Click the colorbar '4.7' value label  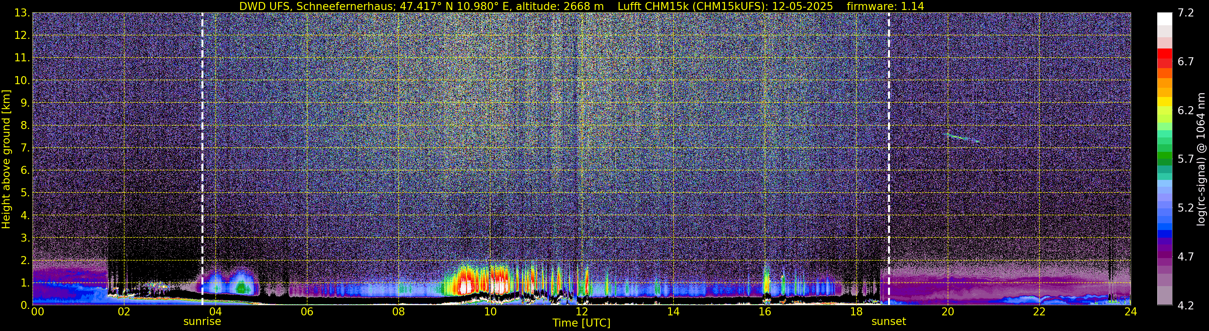1186,256
